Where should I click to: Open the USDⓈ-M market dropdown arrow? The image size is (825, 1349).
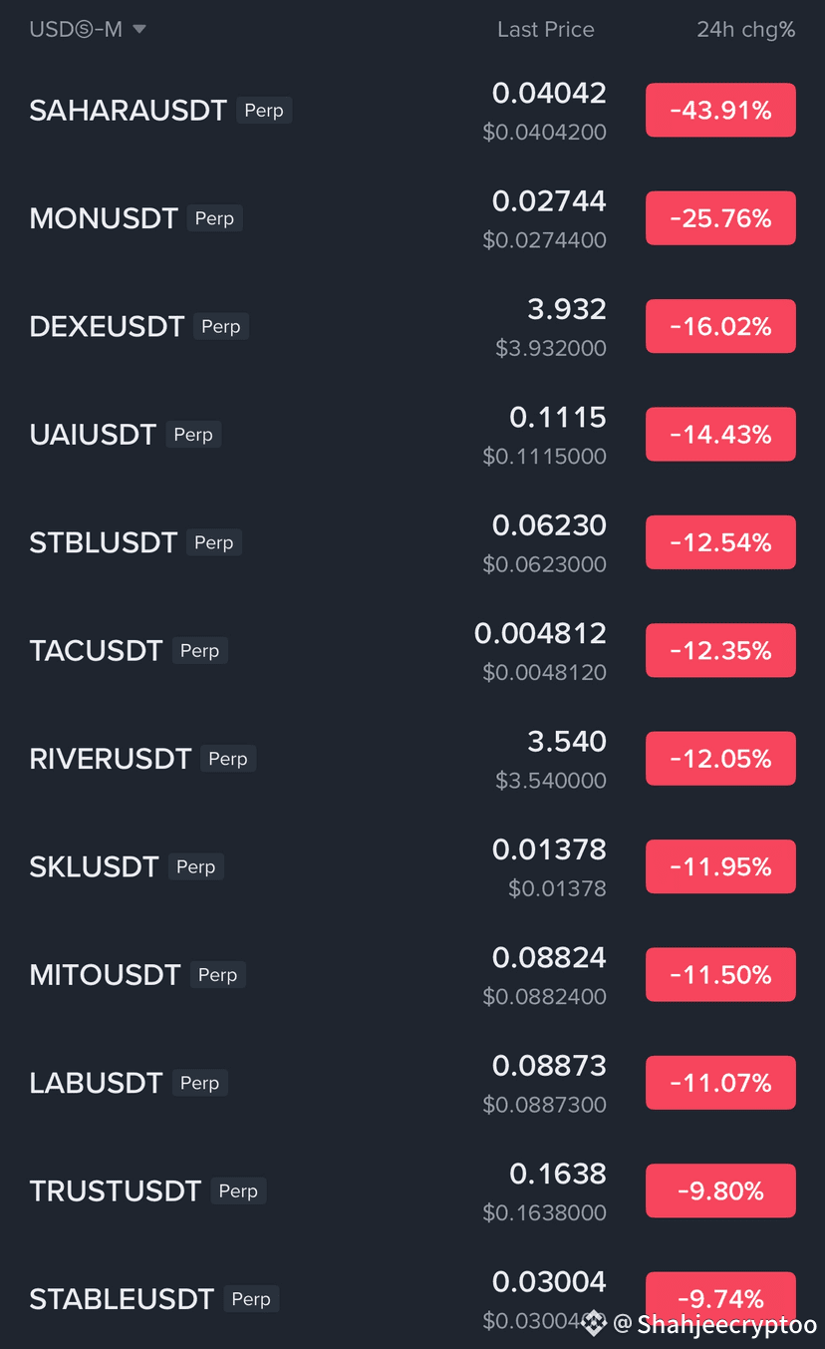(x=139, y=30)
